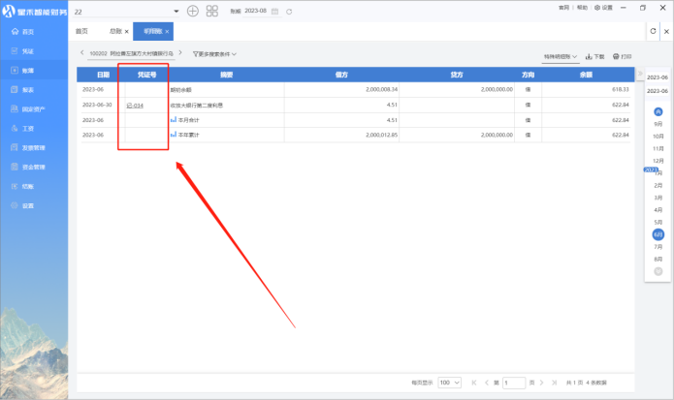Image resolution: width=674 pixels, height=400 pixels.
Task: Click the page number input field
Action: [514, 384]
